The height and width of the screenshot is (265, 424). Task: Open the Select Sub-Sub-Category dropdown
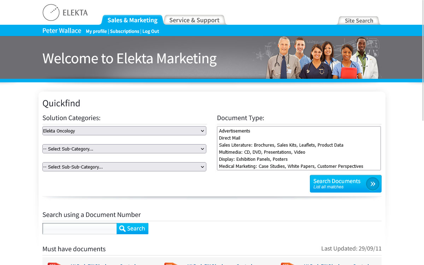tap(124, 167)
